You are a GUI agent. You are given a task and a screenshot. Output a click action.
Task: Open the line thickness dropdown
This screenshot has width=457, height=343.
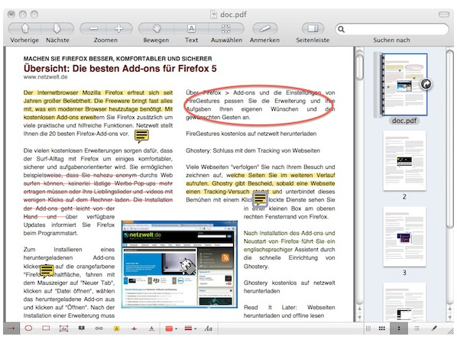[x=190, y=328]
